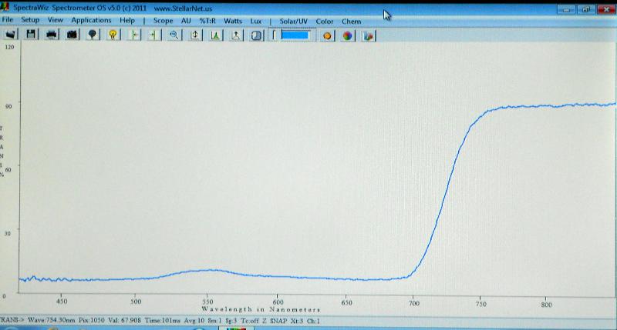Click the open file folder icon
Image resolution: width=617 pixels, height=330 pixels.
pos(12,35)
